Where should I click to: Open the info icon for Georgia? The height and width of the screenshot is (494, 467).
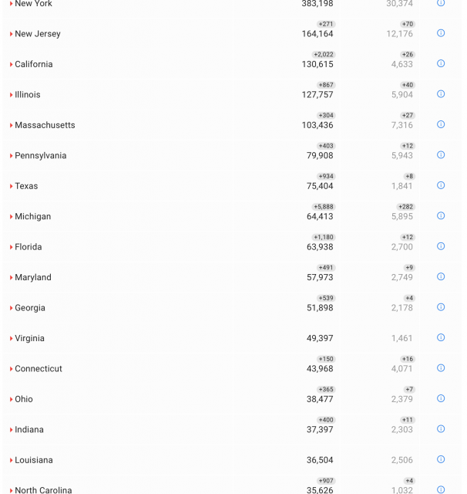[x=441, y=307]
